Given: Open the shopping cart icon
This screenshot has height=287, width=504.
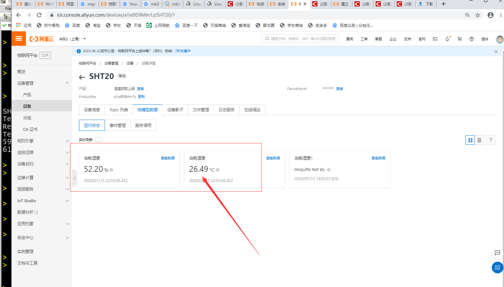Looking at the screenshot, I should pyautogui.click(x=460, y=39).
